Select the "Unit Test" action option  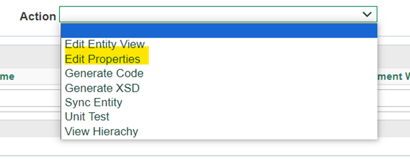coord(87,117)
